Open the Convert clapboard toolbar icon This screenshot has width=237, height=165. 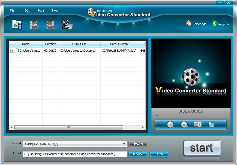[67, 24]
